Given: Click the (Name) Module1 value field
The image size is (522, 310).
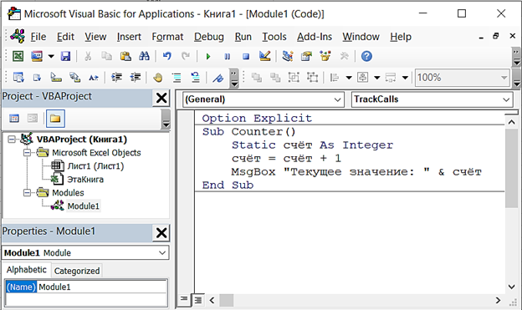Looking at the screenshot, I should [102, 287].
